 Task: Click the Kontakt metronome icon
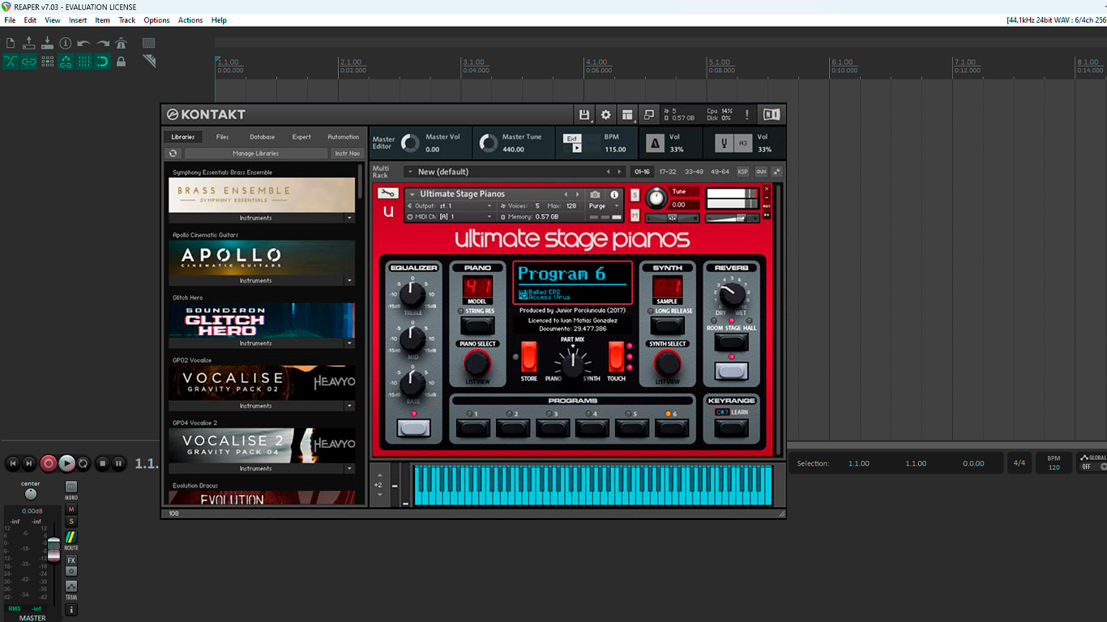(655, 143)
